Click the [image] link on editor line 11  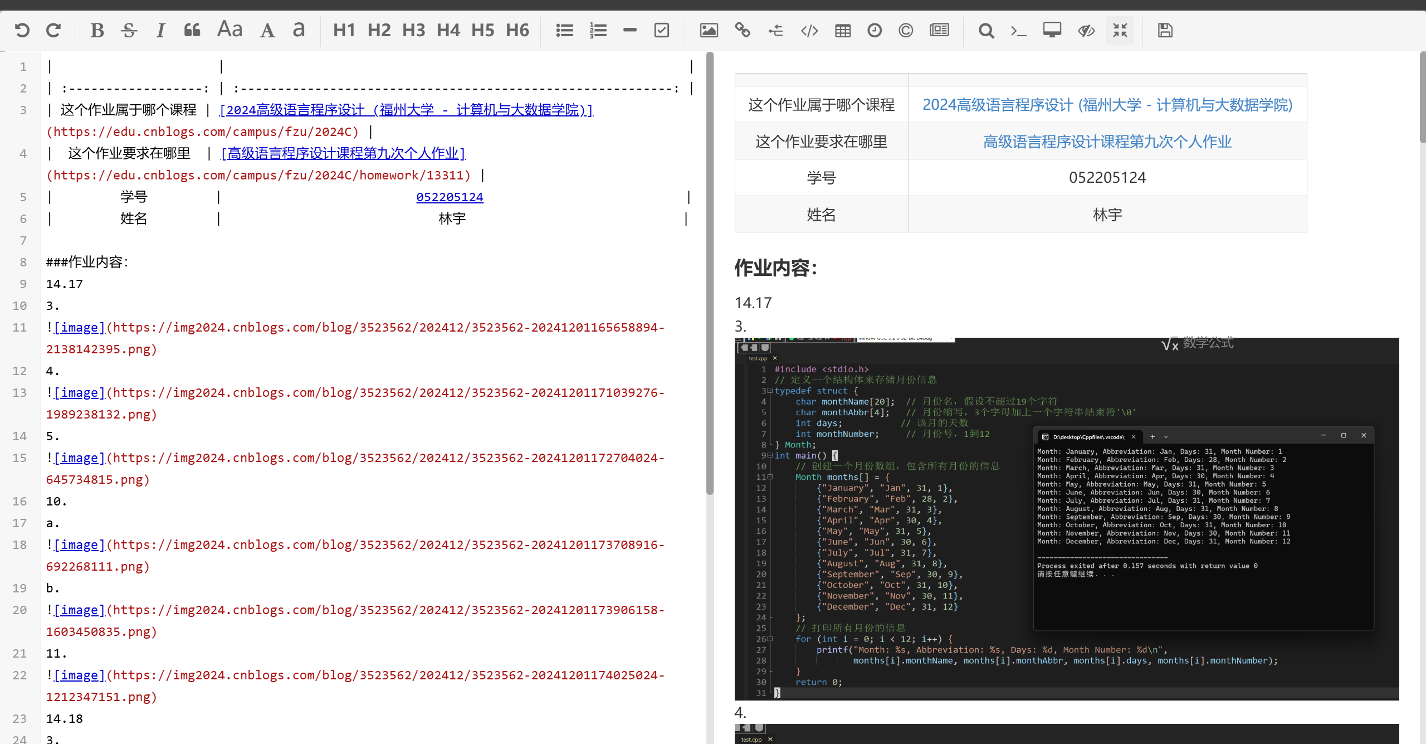[x=80, y=327]
